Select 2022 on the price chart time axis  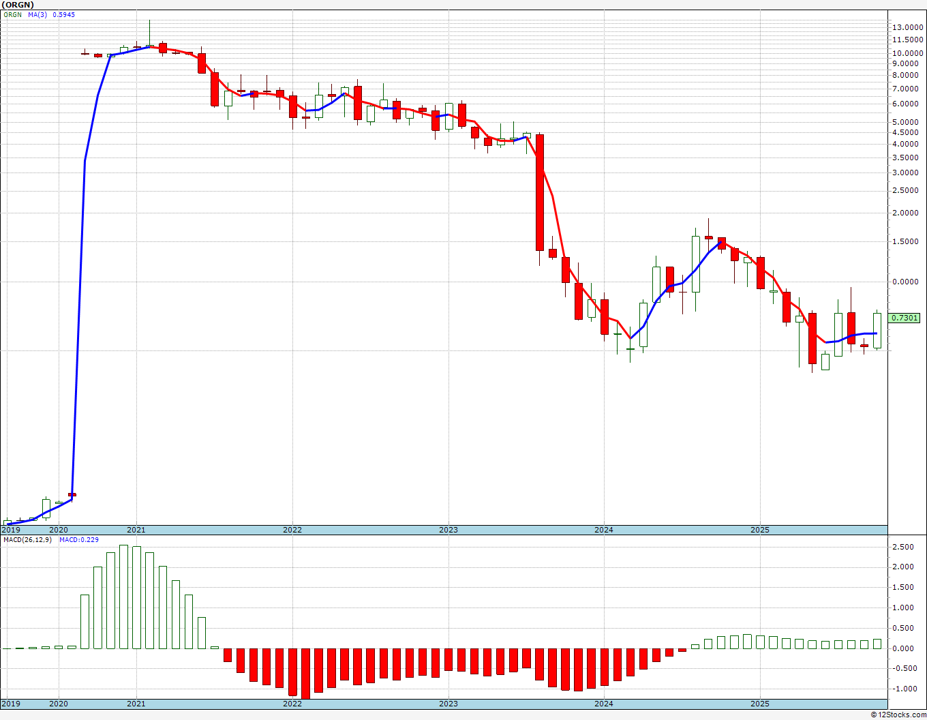(x=292, y=530)
